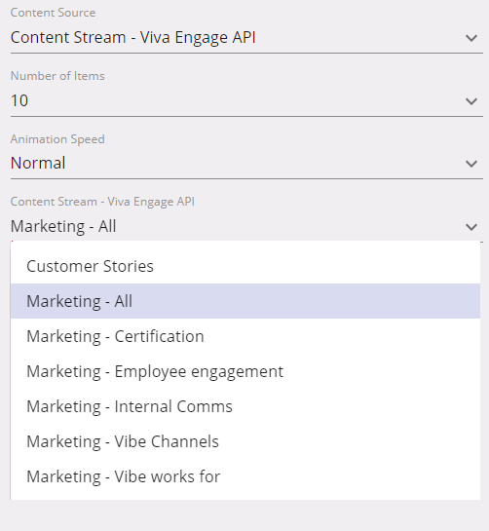Choose Marketing - Internal Comms

coord(245,406)
